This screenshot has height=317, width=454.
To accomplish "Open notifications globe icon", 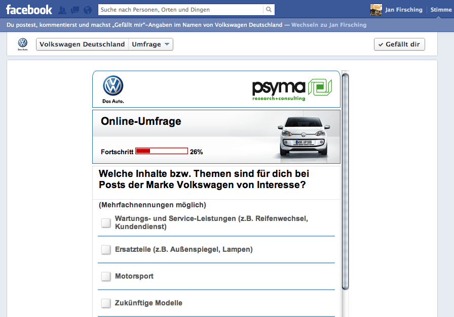I will point(88,11).
